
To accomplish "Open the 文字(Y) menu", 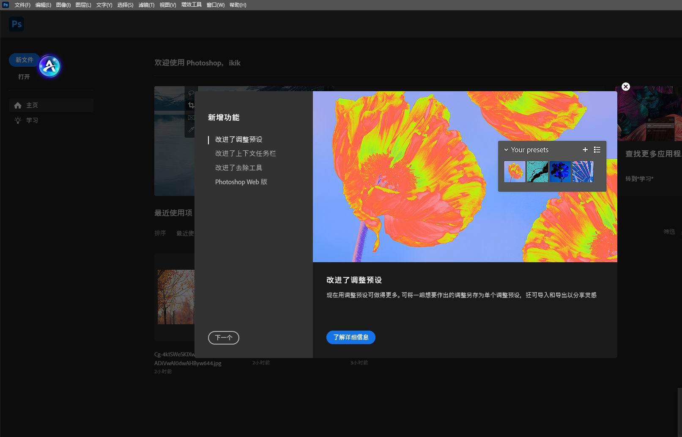I will 104,5.
